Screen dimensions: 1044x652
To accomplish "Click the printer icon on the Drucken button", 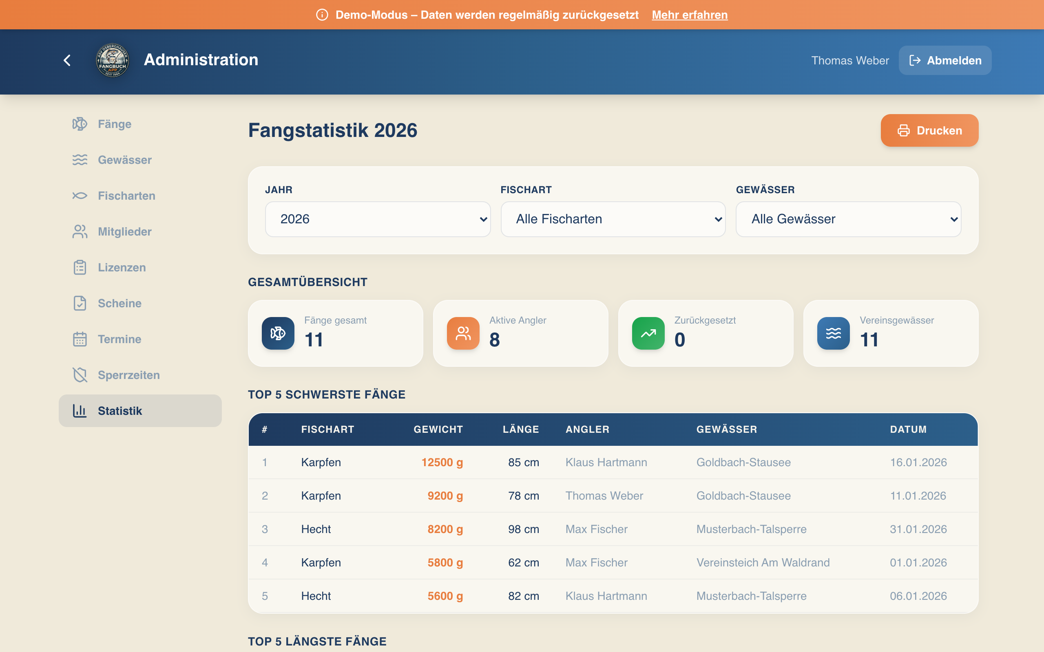I will (x=904, y=130).
